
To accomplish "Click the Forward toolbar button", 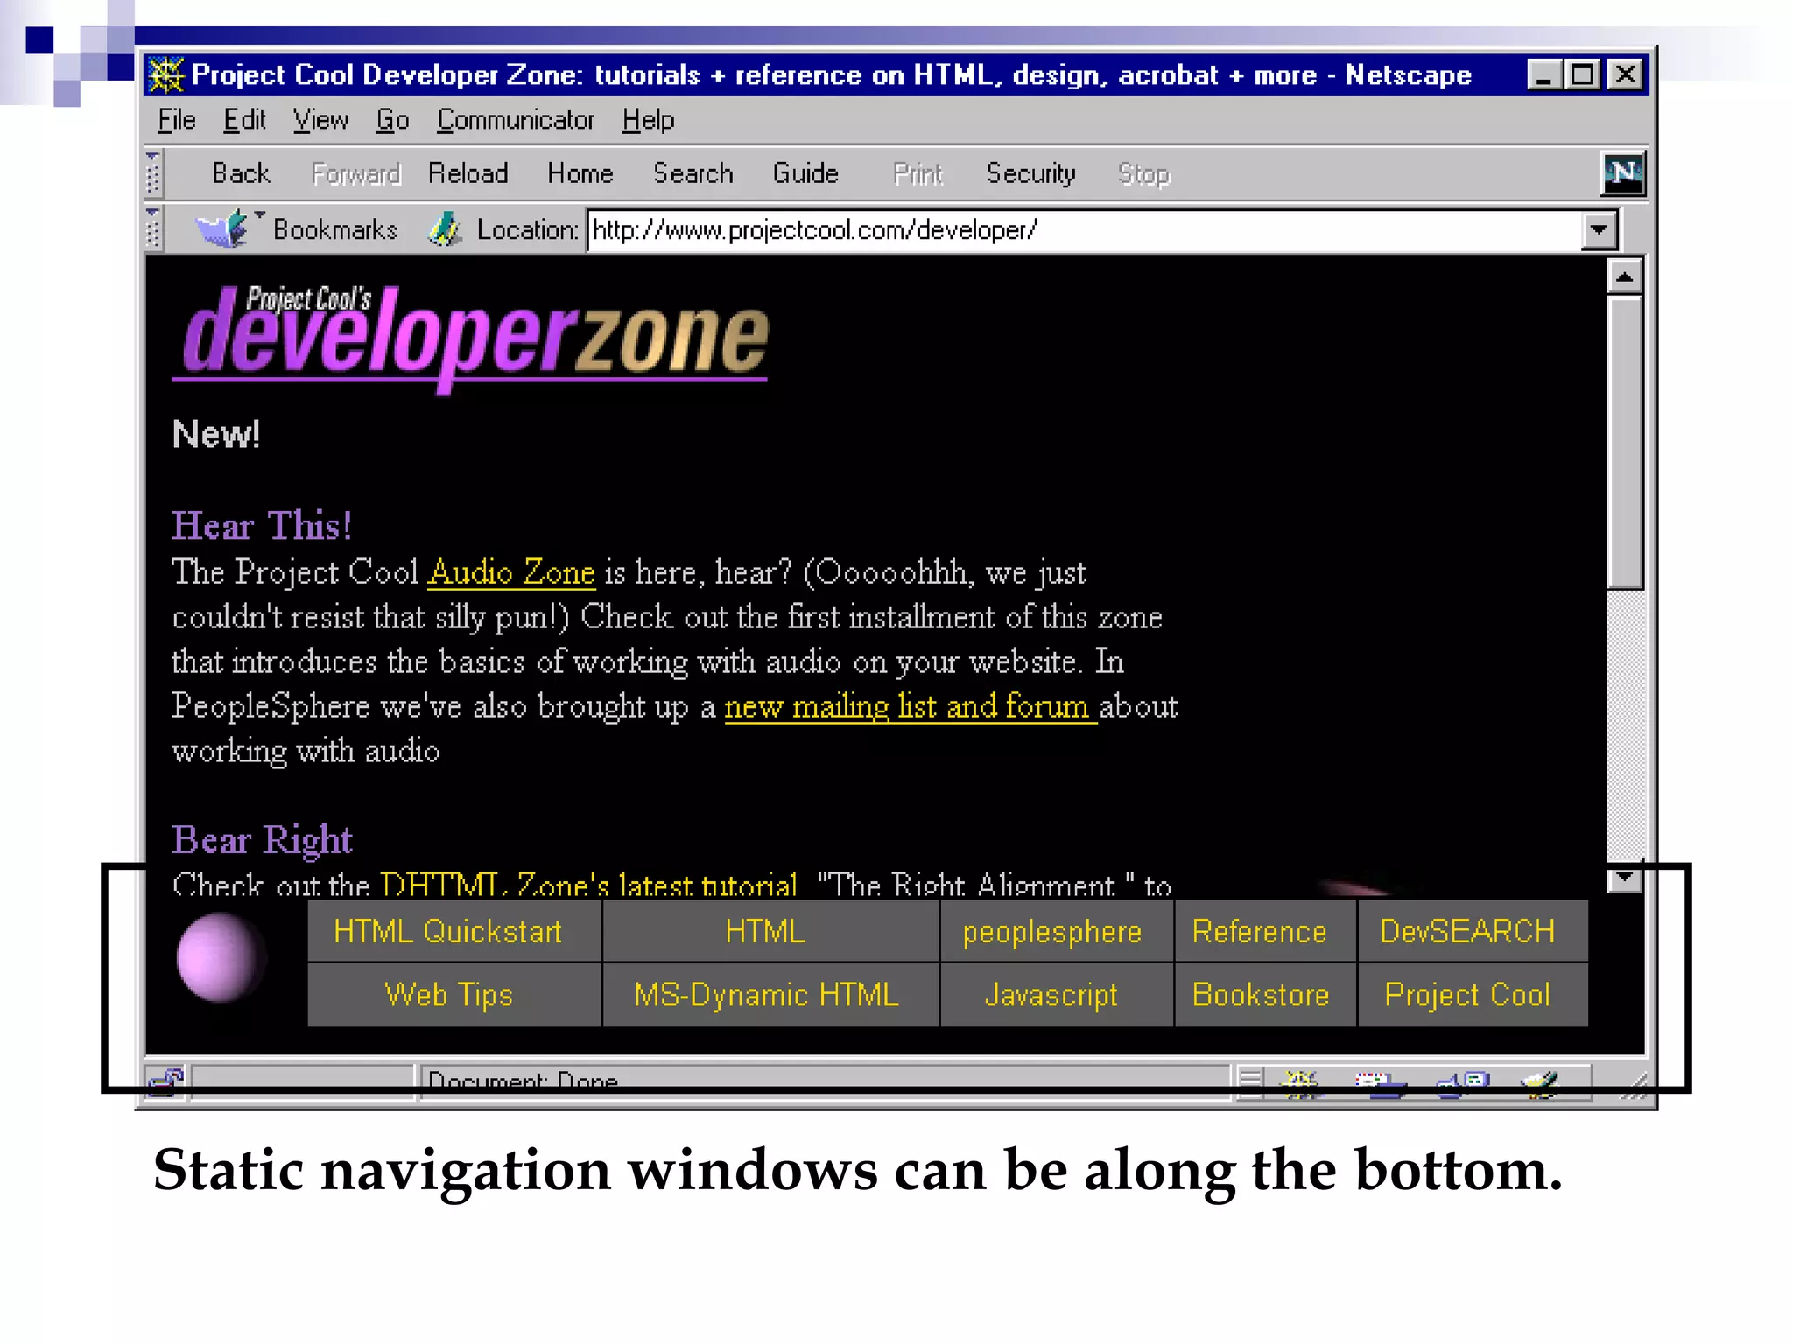I will 355,173.
